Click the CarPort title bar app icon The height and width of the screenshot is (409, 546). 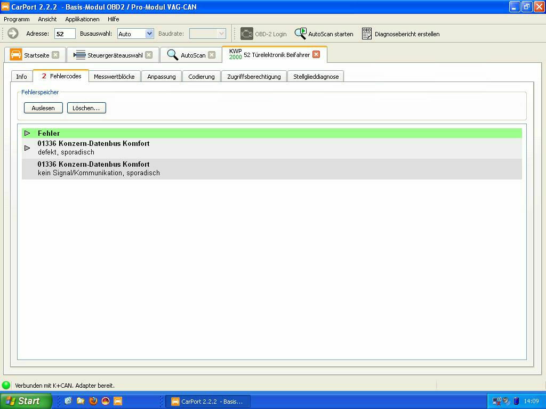point(5,6)
